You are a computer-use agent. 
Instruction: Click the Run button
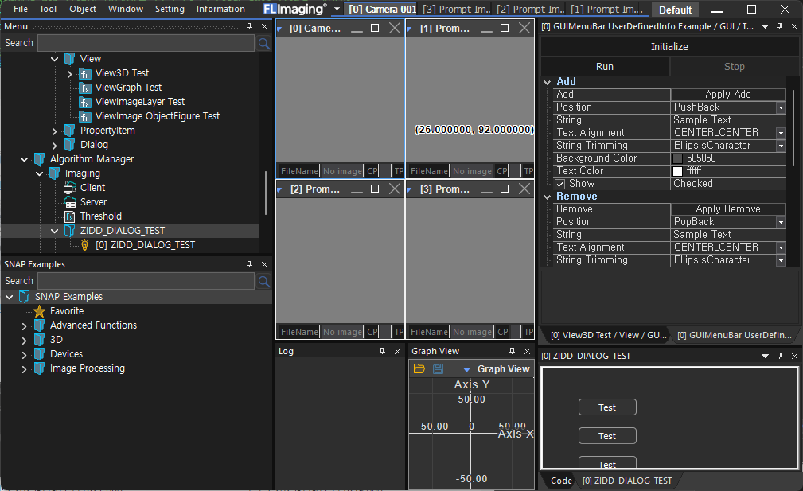pos(605,67)
